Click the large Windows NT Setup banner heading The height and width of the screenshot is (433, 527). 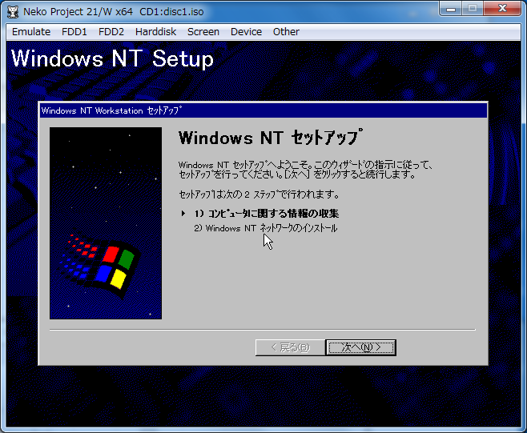[x=112, y=59]
